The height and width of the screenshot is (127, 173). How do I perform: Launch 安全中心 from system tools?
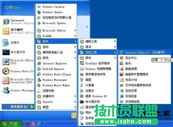click(145, 58)
